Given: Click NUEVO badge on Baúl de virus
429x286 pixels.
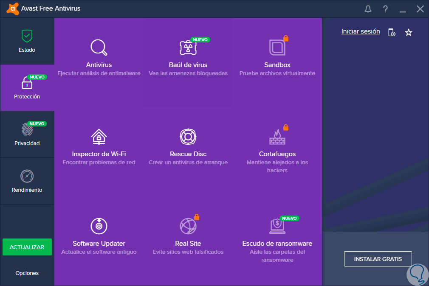Looking at the screenshot, I should click(200, 39).
